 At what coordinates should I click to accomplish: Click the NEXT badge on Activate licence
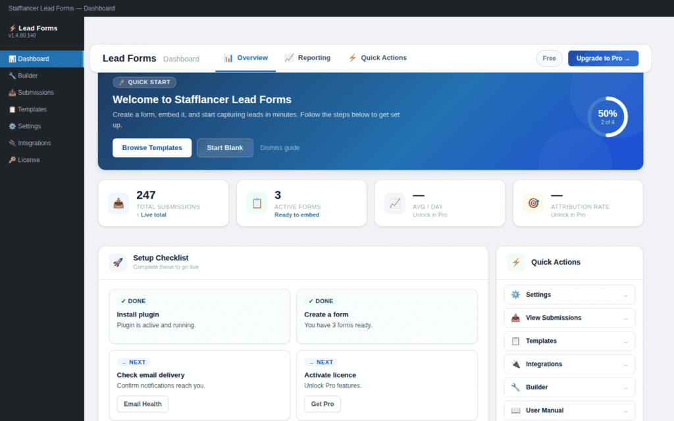coord(321,362)
